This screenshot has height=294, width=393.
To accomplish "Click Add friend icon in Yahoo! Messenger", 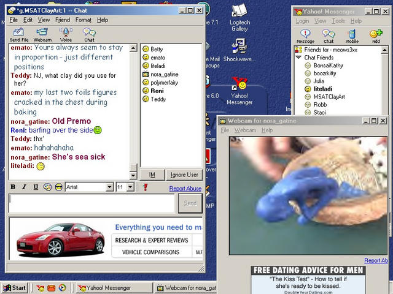I will (x=376, y=36).
